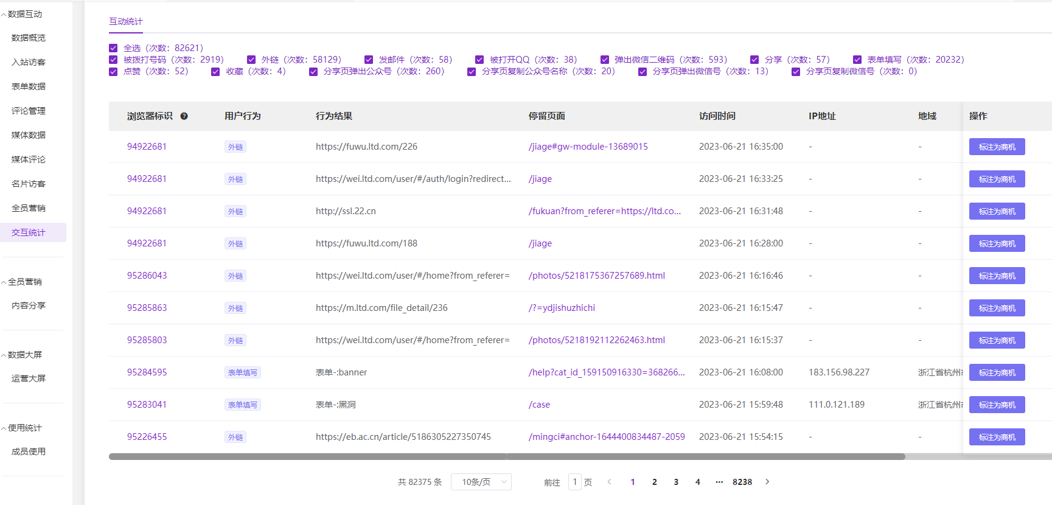
Task: Click the previous page arrow
Action: coord(609,482)
